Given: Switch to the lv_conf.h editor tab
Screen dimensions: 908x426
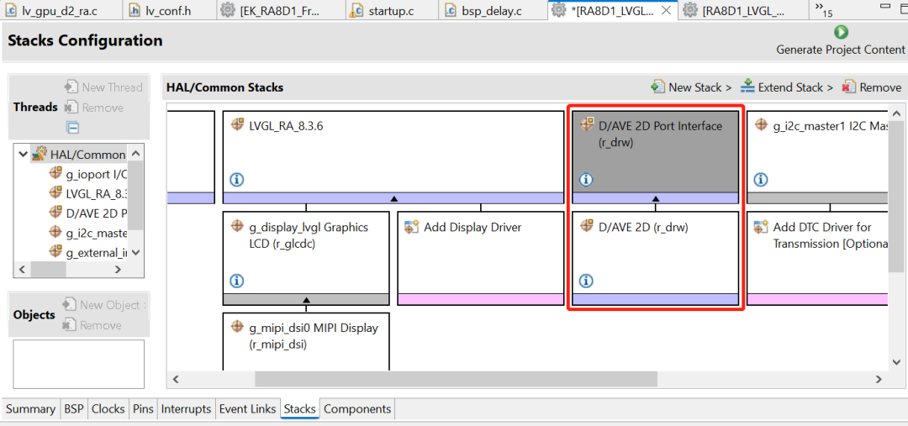Looking at the screenshot, I should click(x=168, y=10).
